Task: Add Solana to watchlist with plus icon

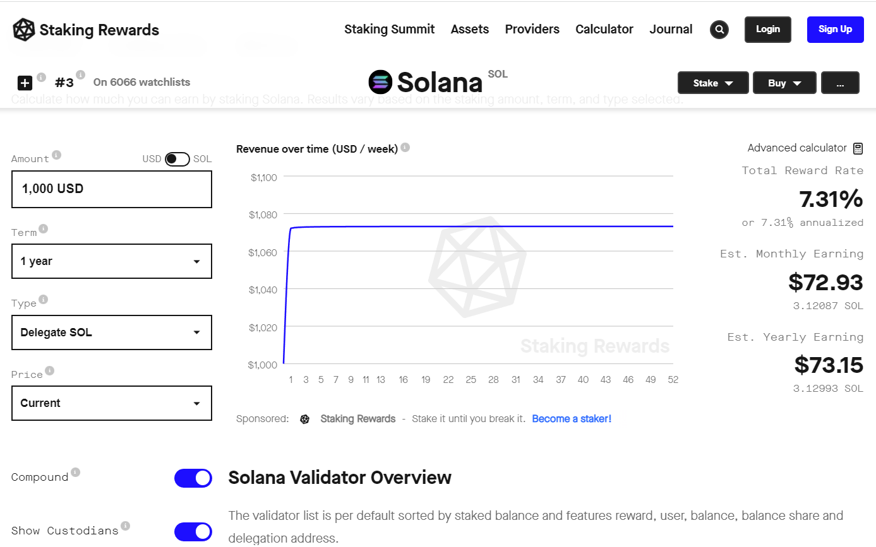Action: coord(25,83)
